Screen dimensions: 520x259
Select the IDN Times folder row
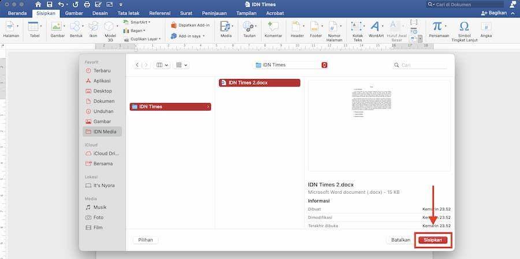pyautogui.click(x=170, y=107)
